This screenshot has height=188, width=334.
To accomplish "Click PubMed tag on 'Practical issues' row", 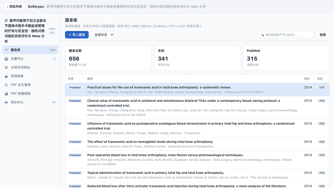I will click(x=75, y=87).
